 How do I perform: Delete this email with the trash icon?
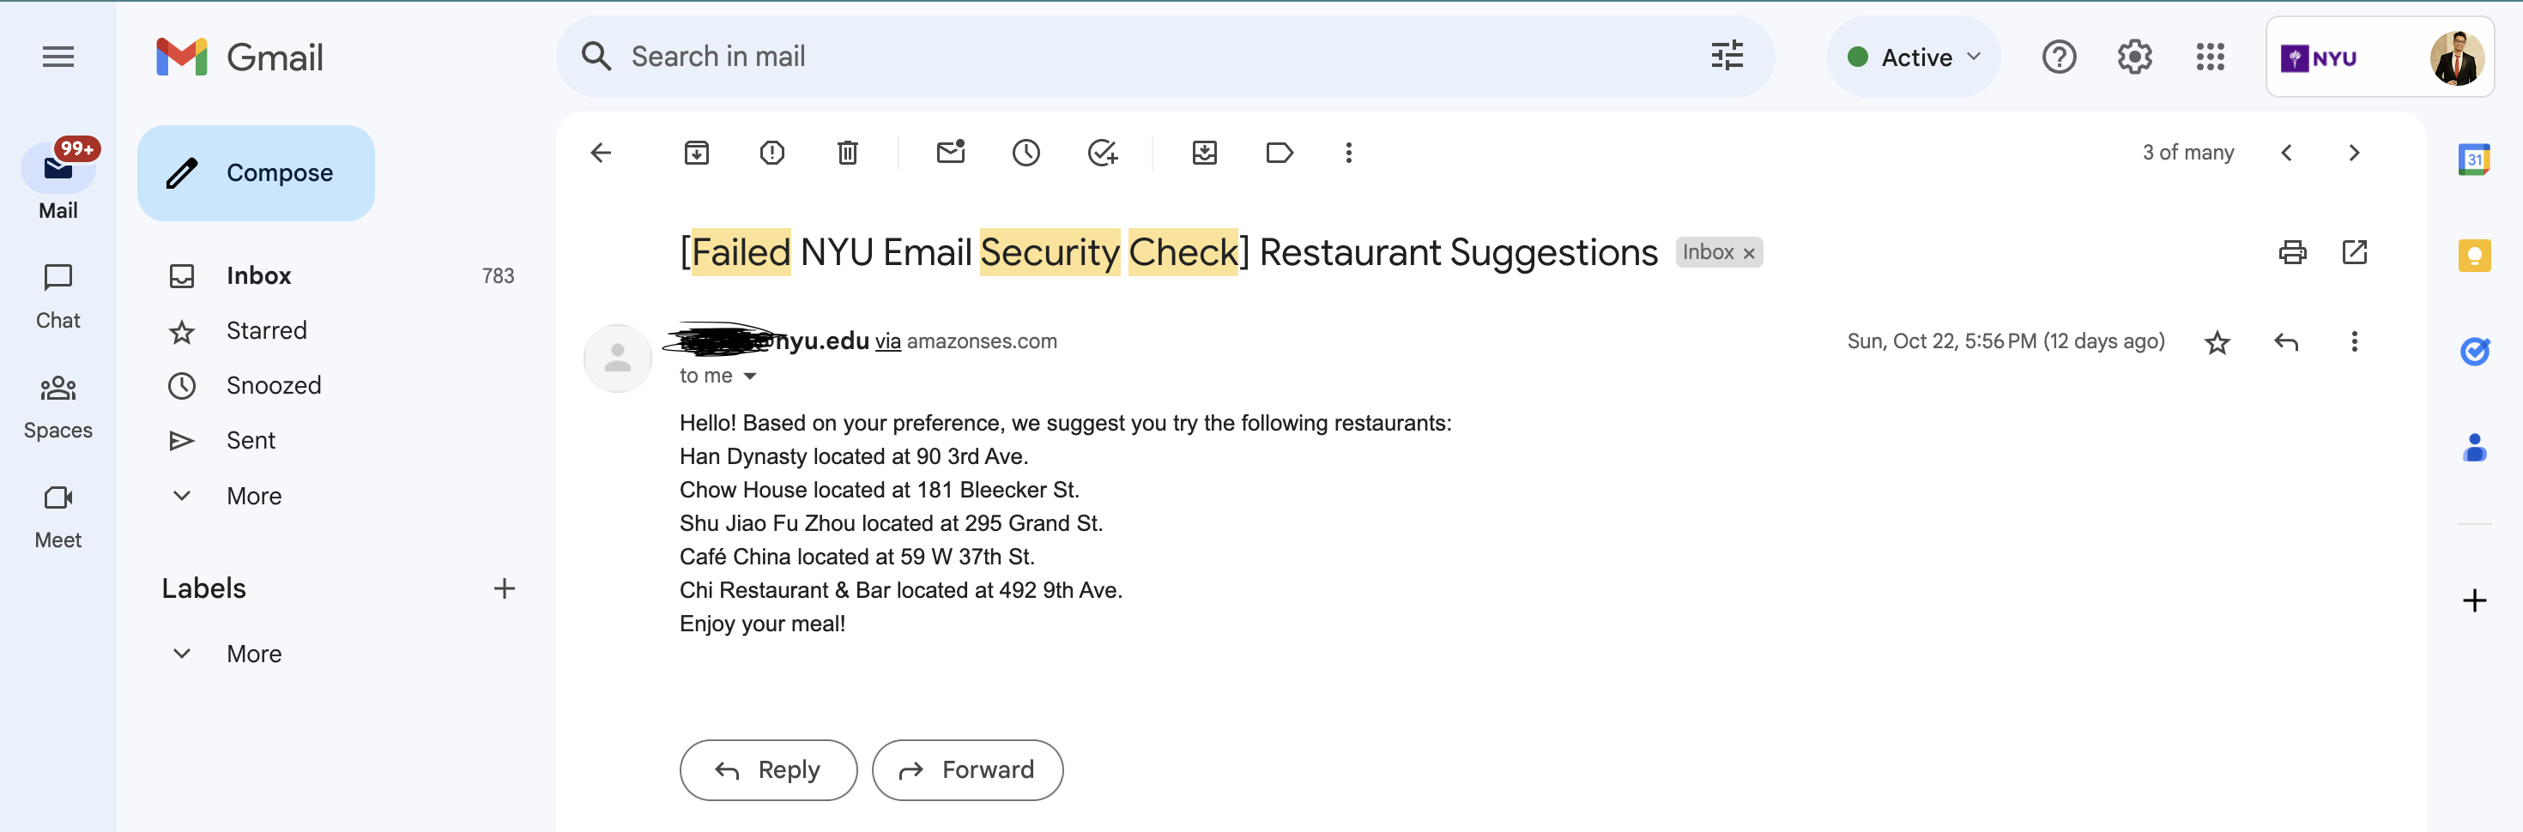pyautogui.click(x=848, y=153)
